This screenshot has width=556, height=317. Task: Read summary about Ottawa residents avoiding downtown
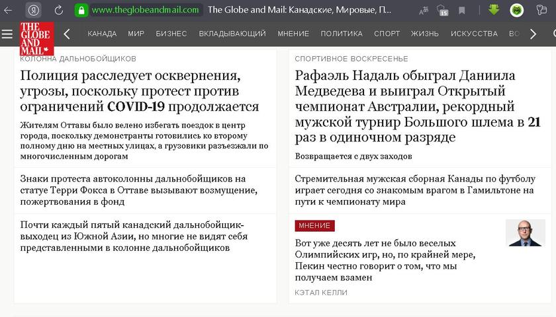(144, 141)
